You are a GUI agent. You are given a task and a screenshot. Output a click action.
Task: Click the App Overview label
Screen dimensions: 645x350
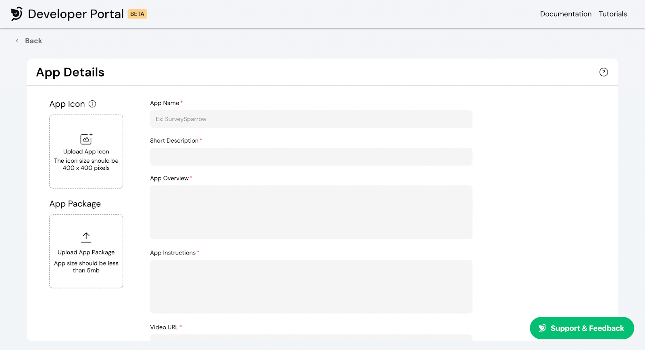coord(169,178)
